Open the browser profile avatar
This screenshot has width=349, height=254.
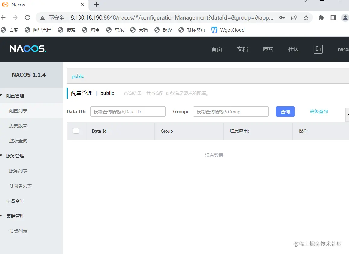pos(345,17)
